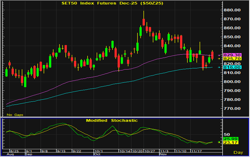Click the cyan arrow marker beside 816.00
Screen dimensions: 250x157
[x=219, y=67]
